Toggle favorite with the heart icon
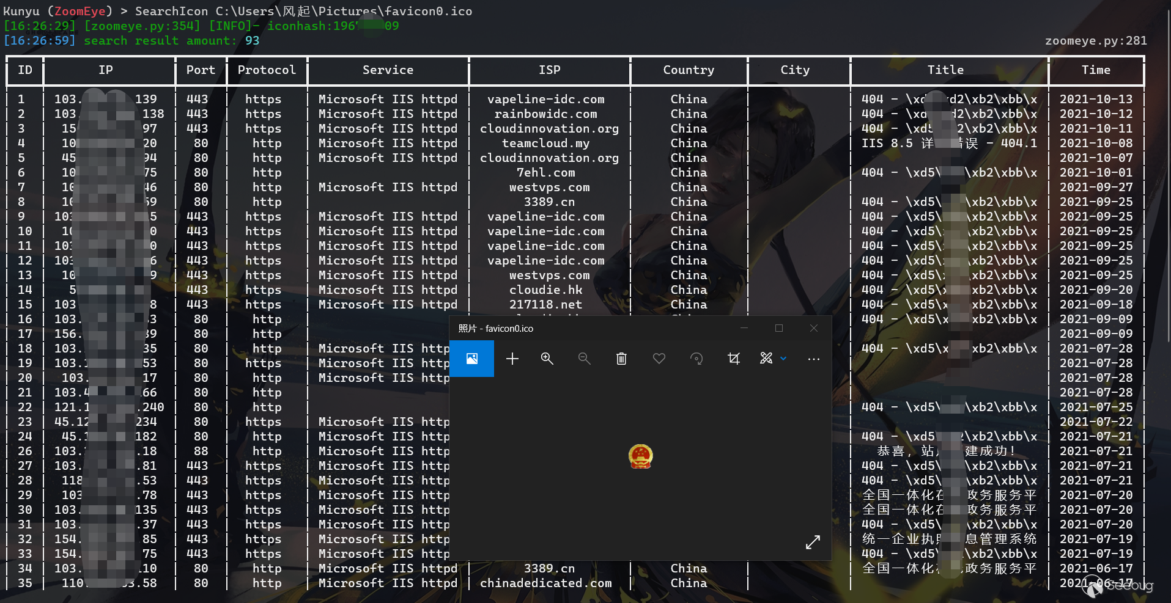 tap(659, 359)
